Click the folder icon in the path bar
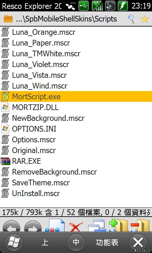This screenshot has width=152, height=253. click(x=8, y=19)
